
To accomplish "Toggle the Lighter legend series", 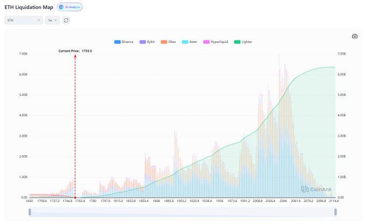I will click(243, 41).
